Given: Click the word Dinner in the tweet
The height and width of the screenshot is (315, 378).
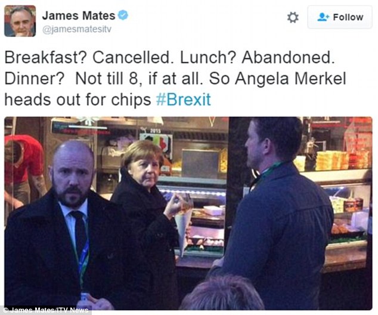Looking at the screenshot, I should [x=34, y=79].
